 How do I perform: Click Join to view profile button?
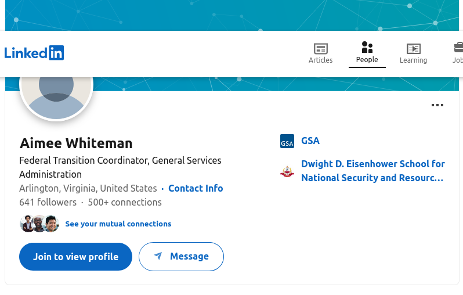click(75, 257)
